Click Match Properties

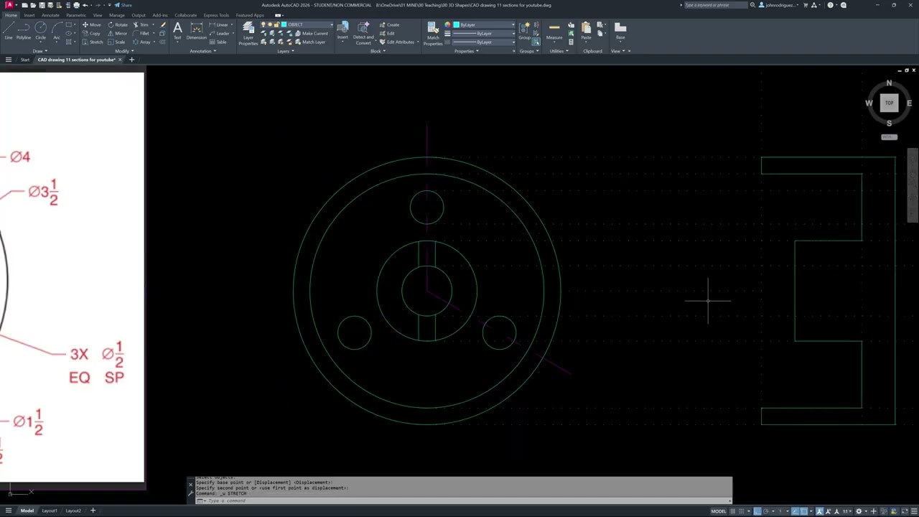click(x=433, y=33)
